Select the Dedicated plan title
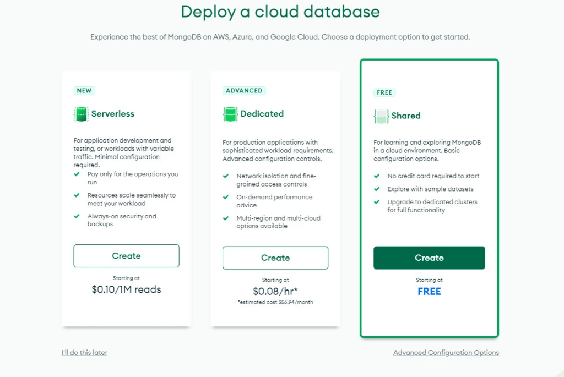 262,114
